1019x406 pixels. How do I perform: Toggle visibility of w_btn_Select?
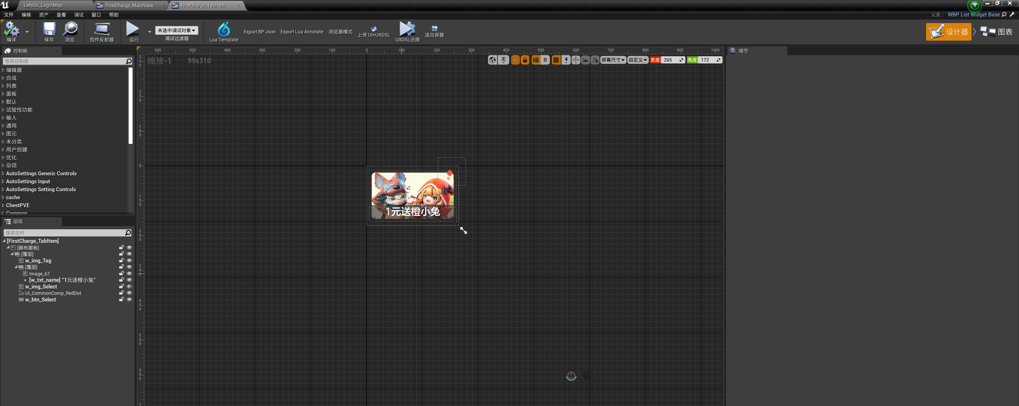(129, 299)
